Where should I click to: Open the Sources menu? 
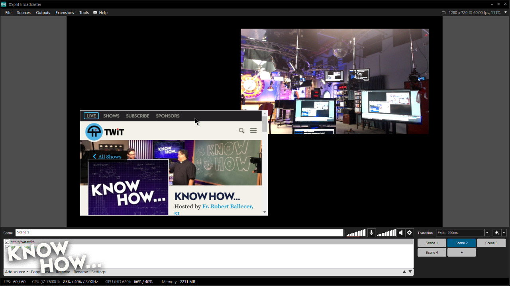[24, 13]
